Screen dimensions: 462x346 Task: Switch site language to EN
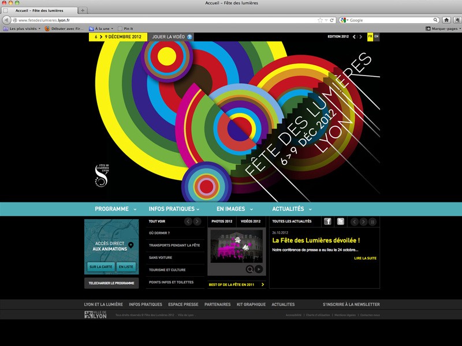point(377,37)
